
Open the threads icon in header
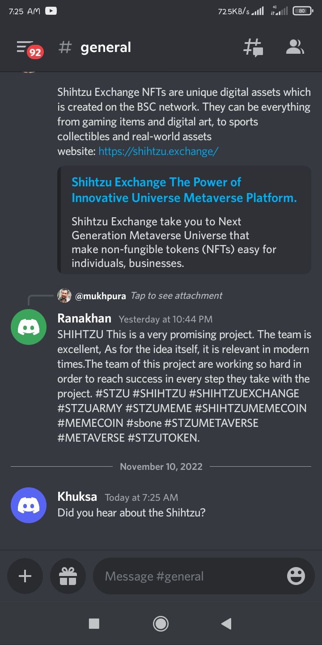[x=253, y=47]
